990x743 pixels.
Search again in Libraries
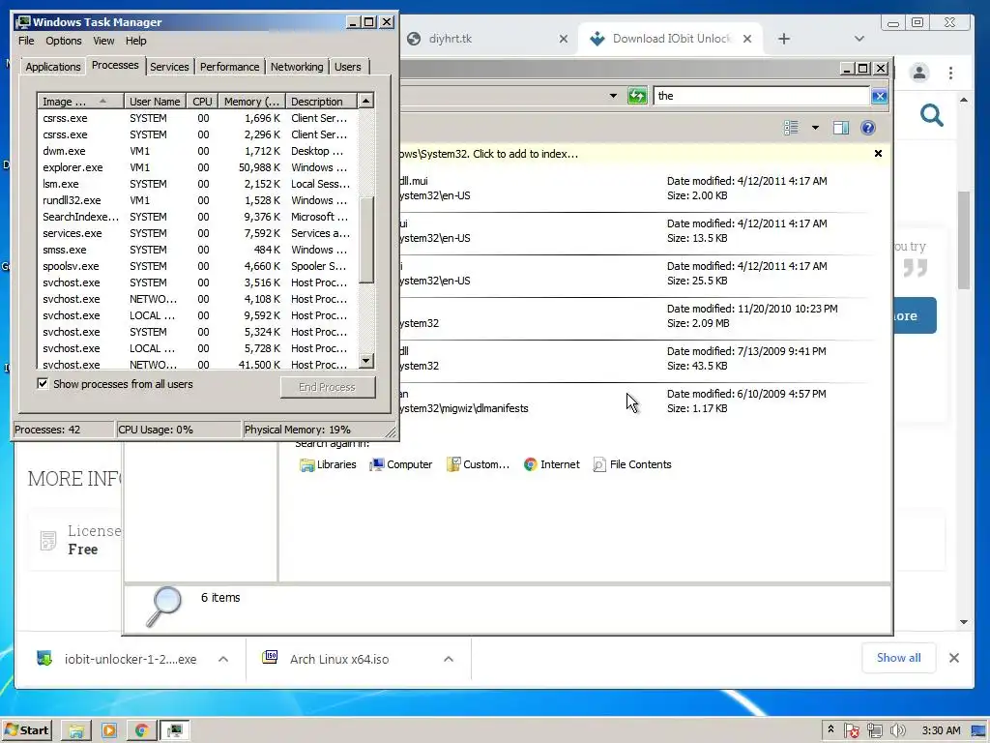tap(329, 464)
